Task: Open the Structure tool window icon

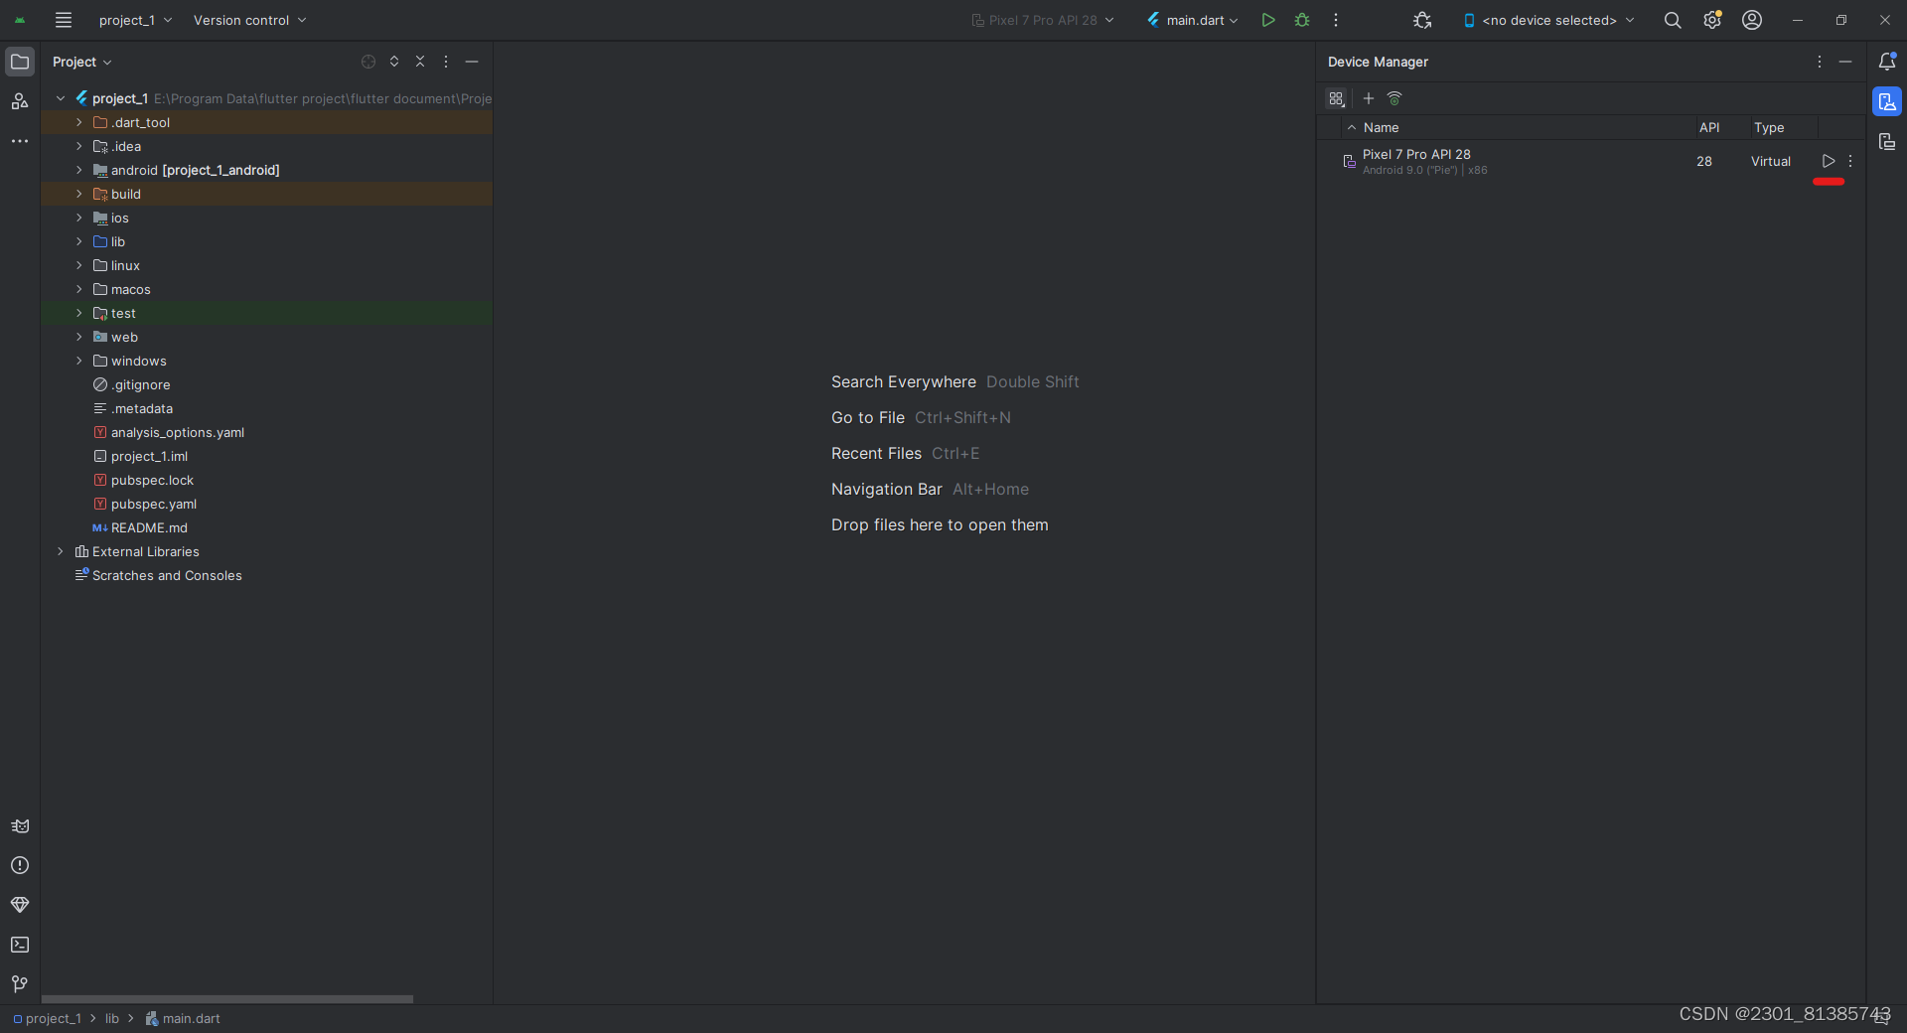Action: tap(20, 101)
